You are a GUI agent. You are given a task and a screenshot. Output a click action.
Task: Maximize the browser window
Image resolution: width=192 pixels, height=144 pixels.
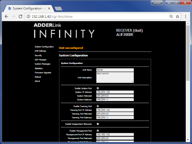point(176,2)
